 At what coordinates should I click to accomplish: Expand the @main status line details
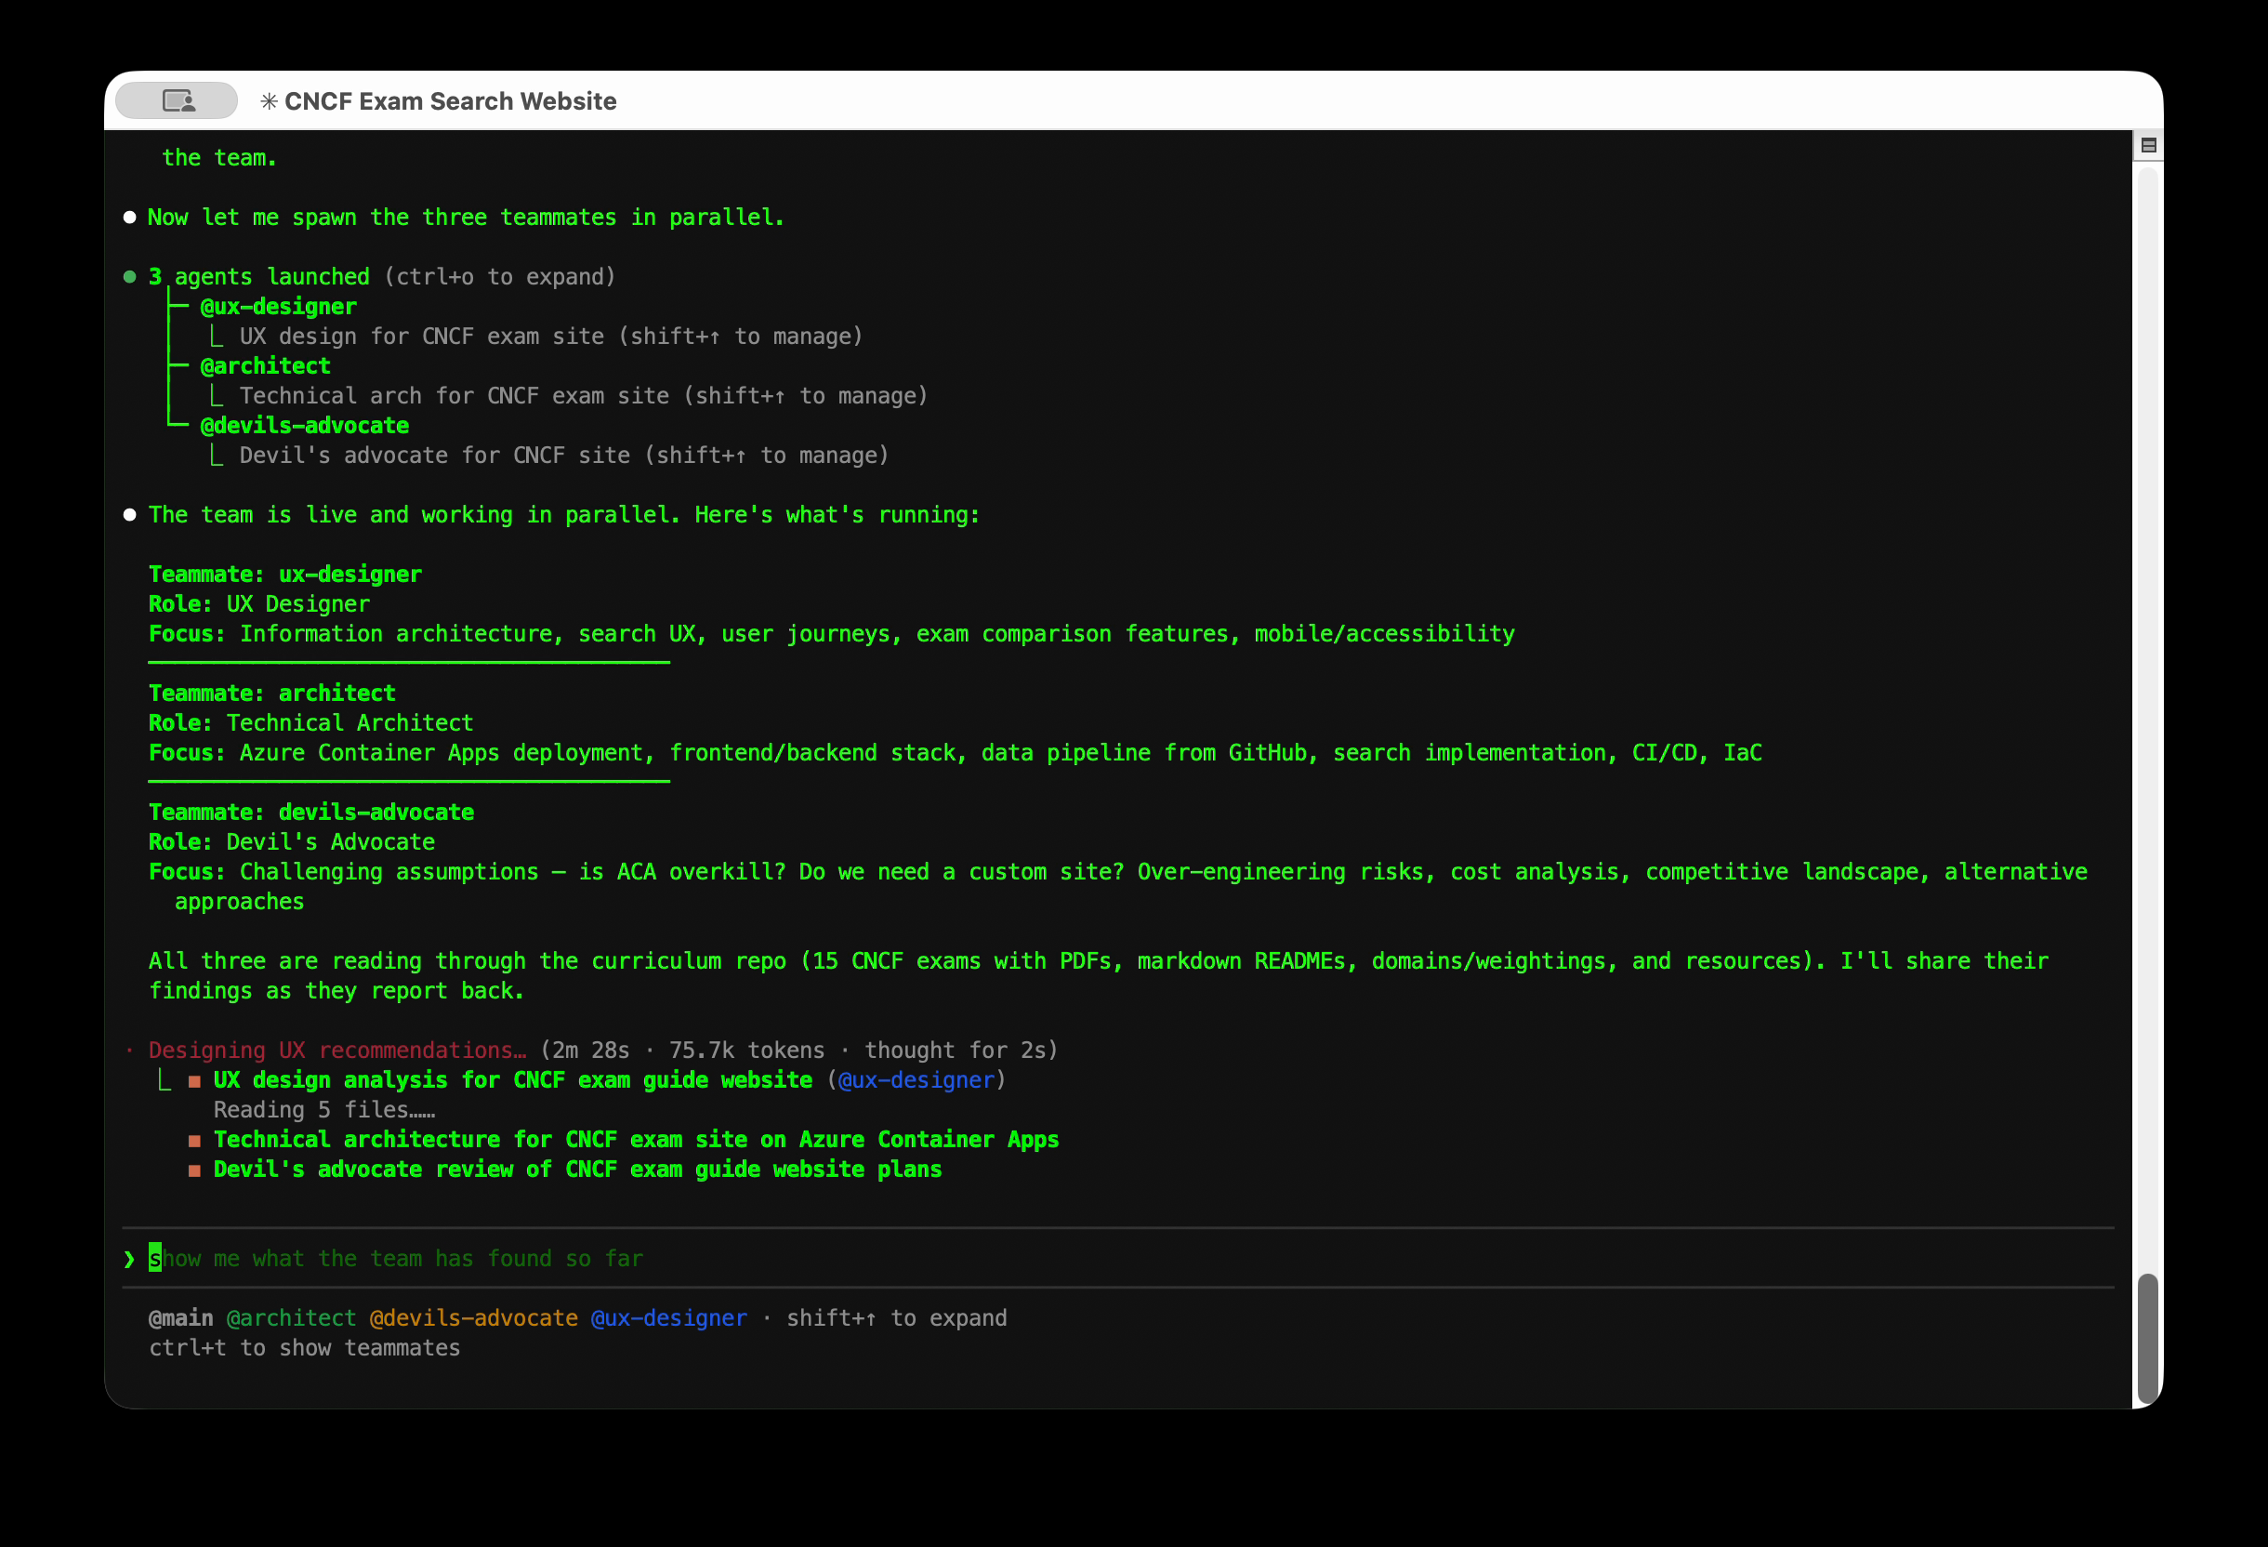(x=897, y=1316)
